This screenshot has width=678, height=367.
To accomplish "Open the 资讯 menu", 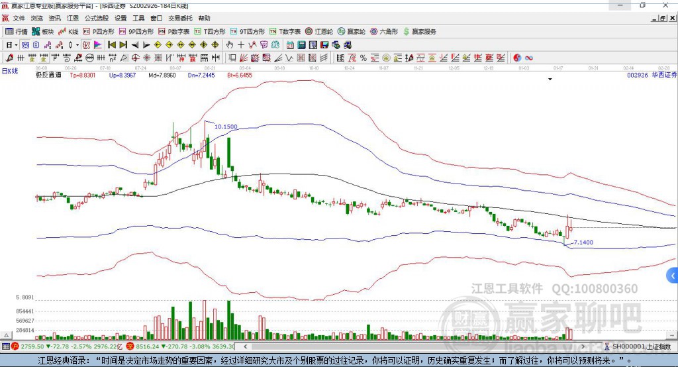I will tap(54, 18).
